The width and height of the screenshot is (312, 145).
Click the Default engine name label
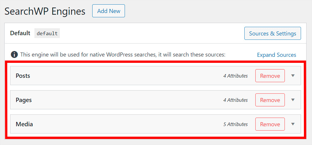tap(20, 33)
